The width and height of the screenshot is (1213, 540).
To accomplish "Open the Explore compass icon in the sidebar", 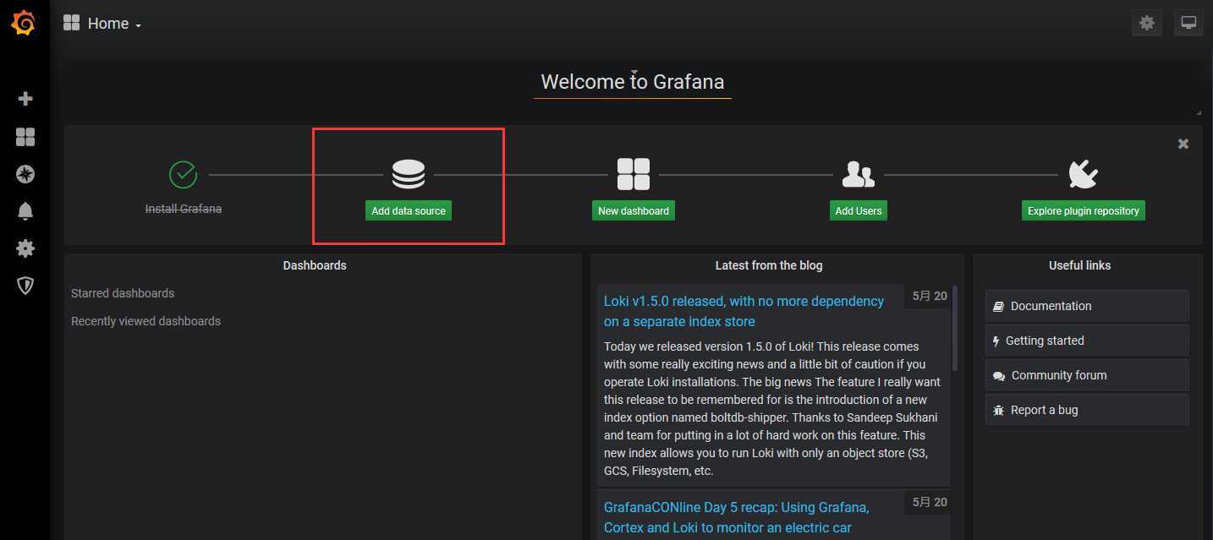I will click(x=25, y=174).
